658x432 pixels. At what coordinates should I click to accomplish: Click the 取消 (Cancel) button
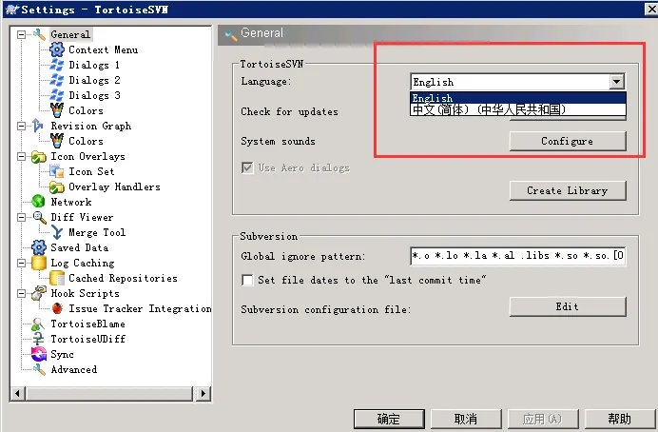[x=466, y=419]
